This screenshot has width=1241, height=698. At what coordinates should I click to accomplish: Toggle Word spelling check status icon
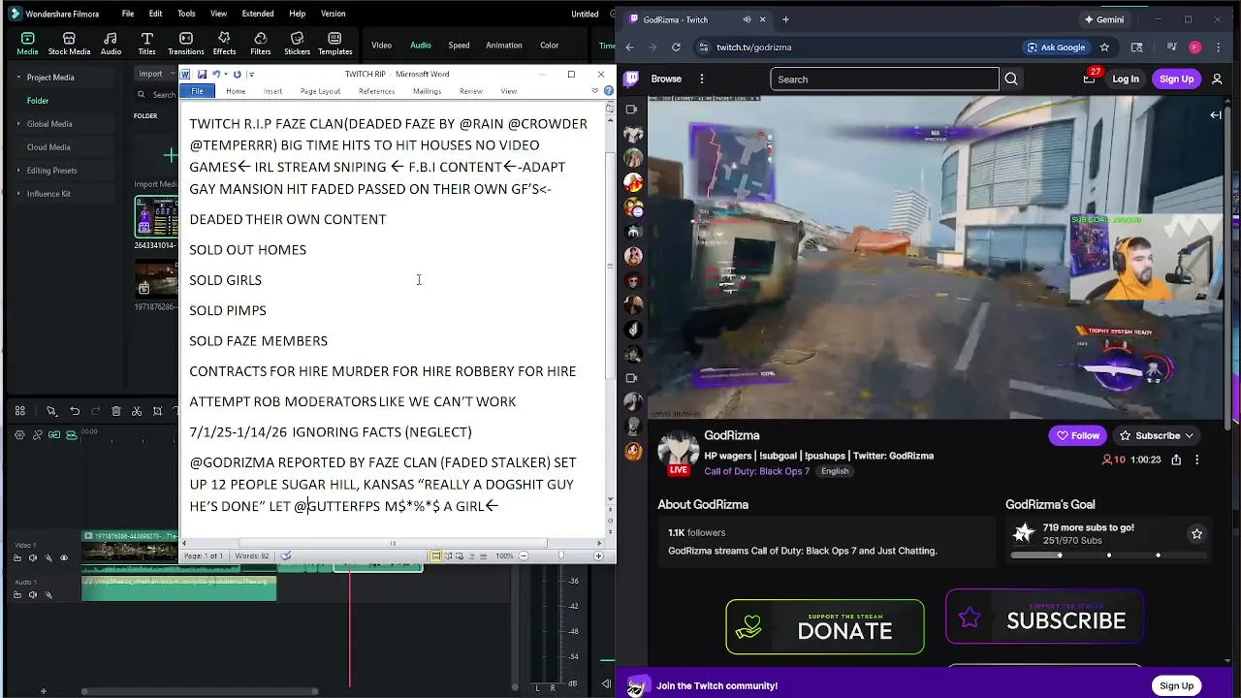286,555
